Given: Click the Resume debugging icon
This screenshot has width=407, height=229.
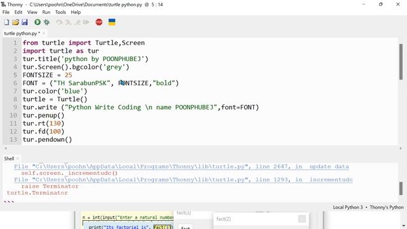Looking at the screenshot, I should (x=86, y=22).
